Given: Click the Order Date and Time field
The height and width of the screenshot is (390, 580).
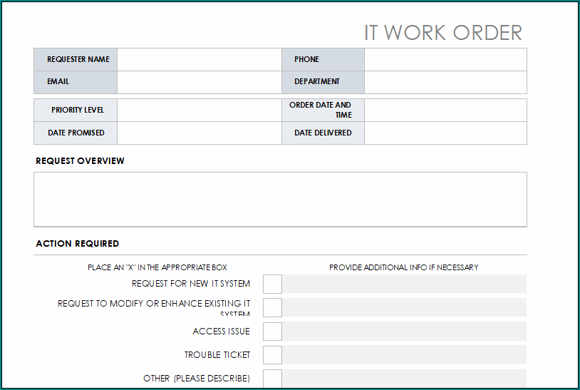Looking at the screenshot, I should (445, 111).
